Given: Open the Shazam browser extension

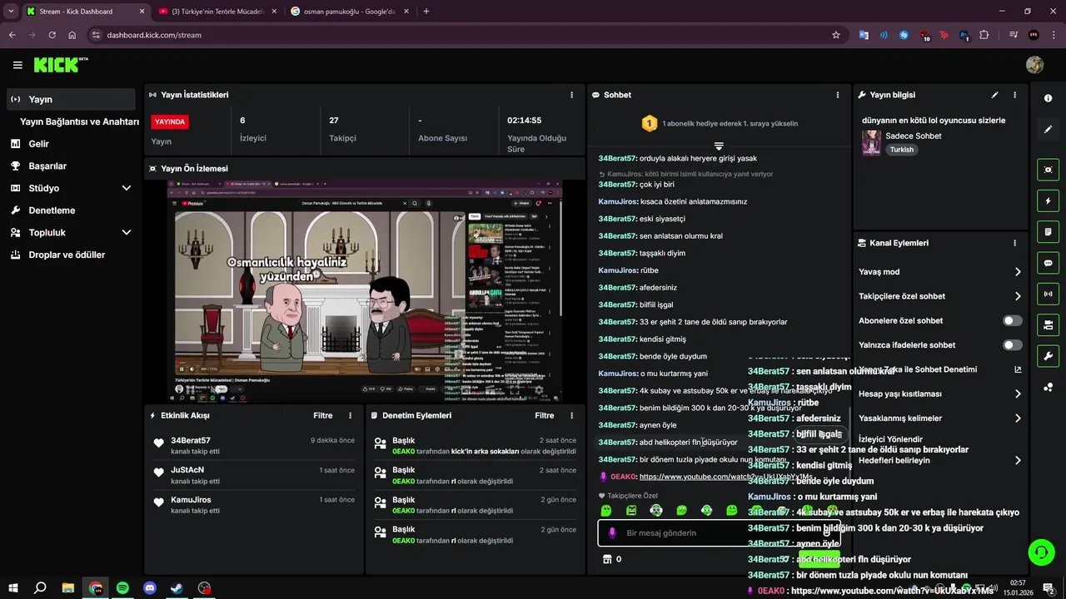Looking at the screenshot, I should pos(904,35).
